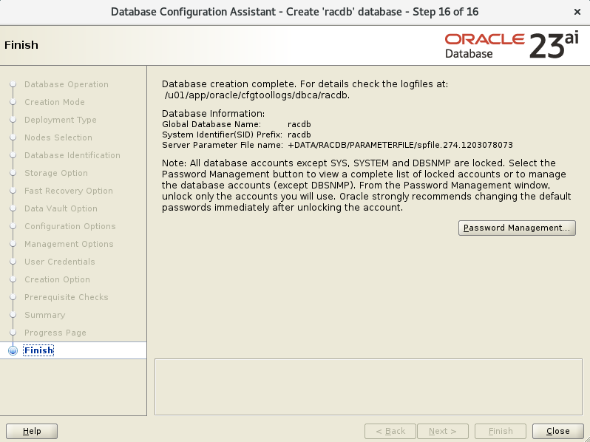
Task: Click the disabled Next button
Action: click(442, 431)
